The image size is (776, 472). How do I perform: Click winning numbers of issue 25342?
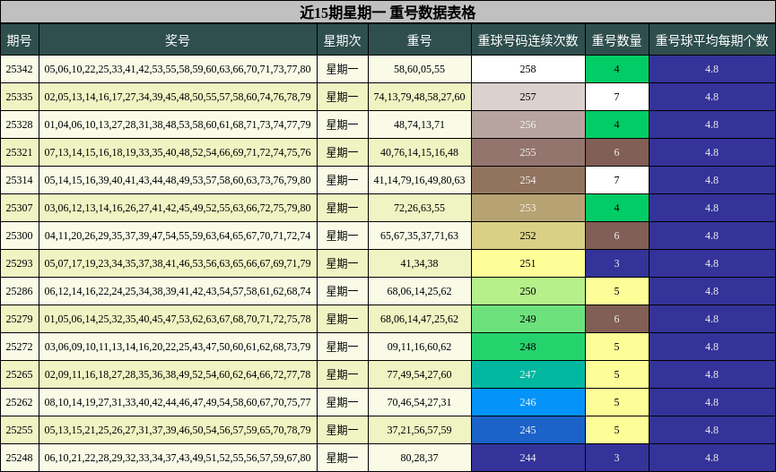(179, 69)
